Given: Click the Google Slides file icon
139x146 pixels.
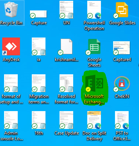Looking at the screenshot, I should click(x=122, y=10).
